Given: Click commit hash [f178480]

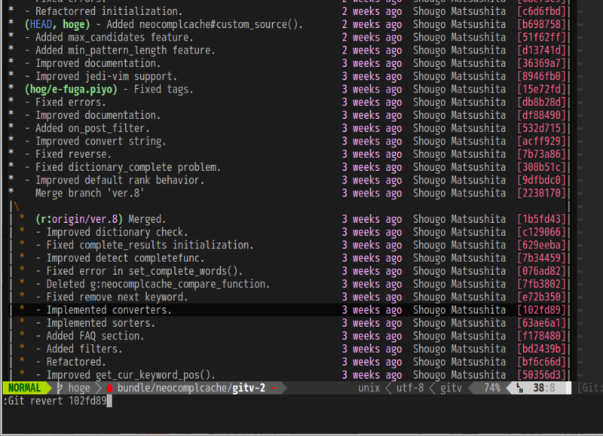Looking at the screenshot, I should (x=541, y=336).
